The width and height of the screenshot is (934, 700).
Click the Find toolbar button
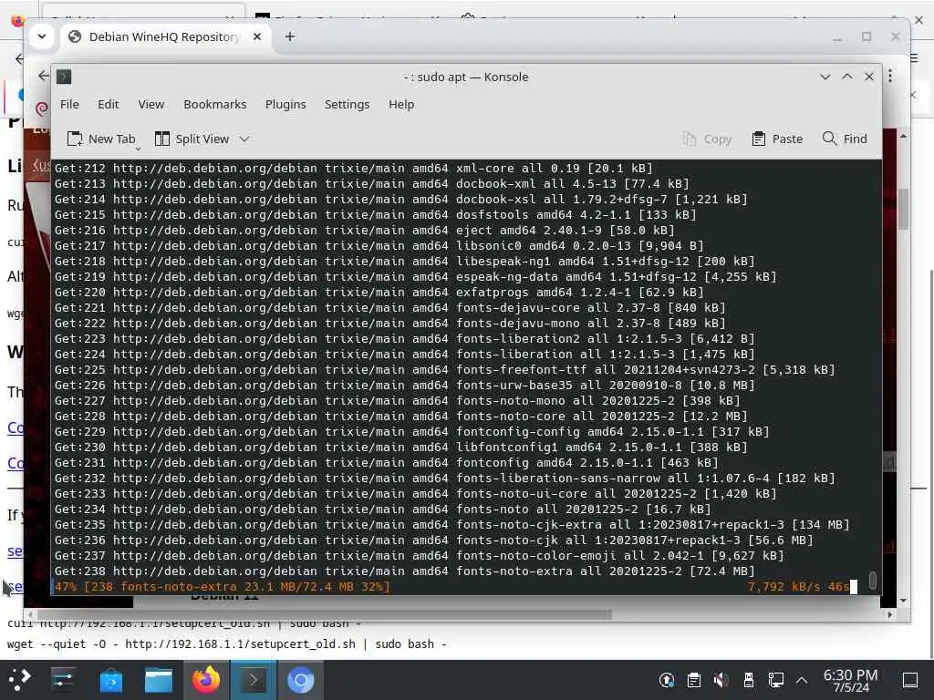[845, 139]
